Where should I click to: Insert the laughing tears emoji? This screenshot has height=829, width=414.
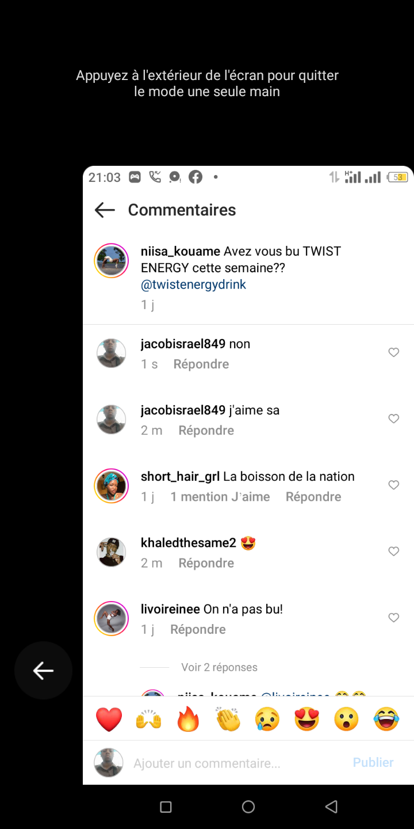coord(386,719)
